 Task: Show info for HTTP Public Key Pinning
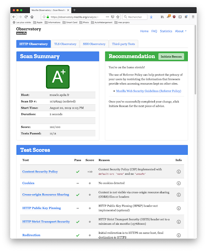tap(179, 208)
